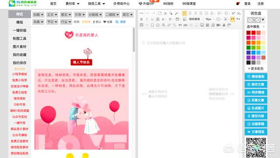
Task: Click the 保存文章 button
Action: pos(256,84)
